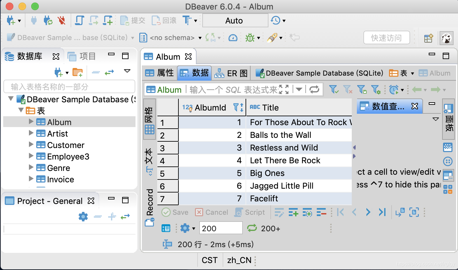Click the green bug debug icon
Viewport: 458px width, 270px height.
point(250,38)
